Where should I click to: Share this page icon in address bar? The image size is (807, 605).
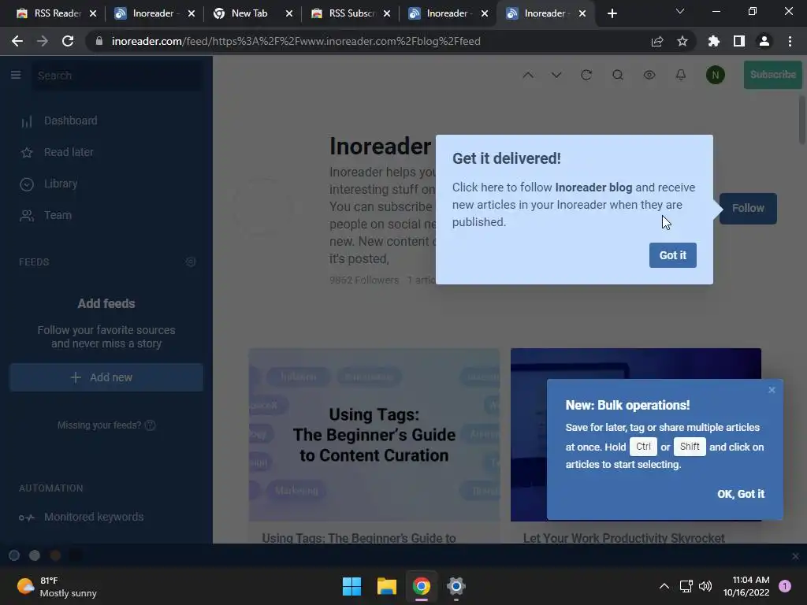coord(656,41)
